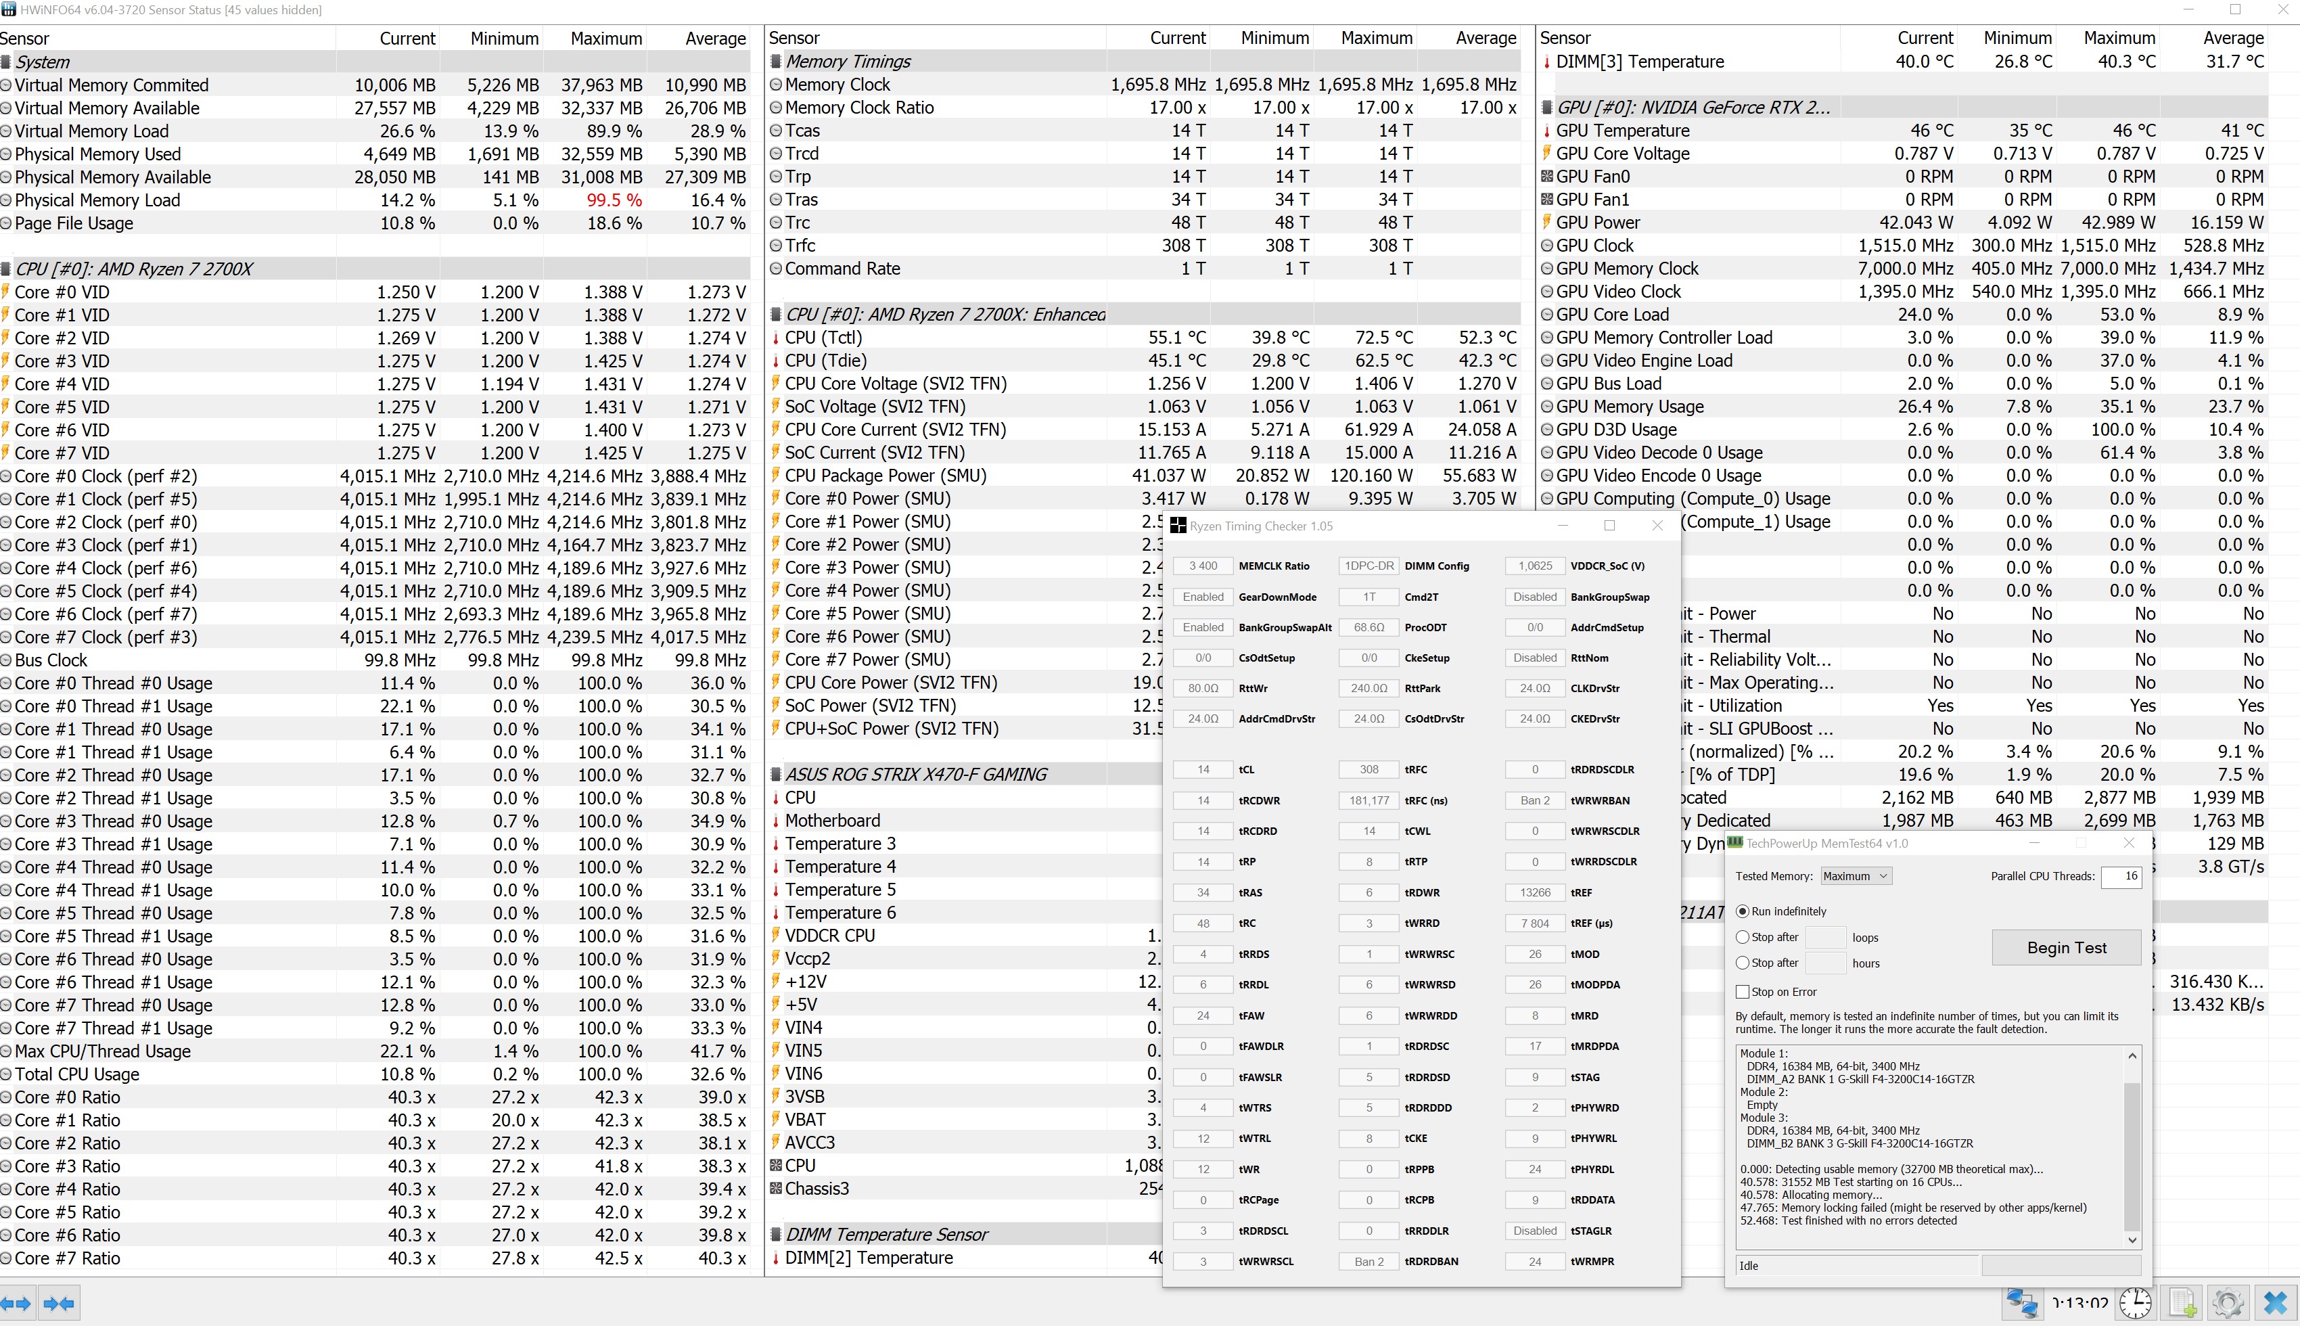Click the GPU [#0] NVIDIA GeForce group icon
The width and height of the screenshot is (2300, 1326).
tap(1546, 107)
